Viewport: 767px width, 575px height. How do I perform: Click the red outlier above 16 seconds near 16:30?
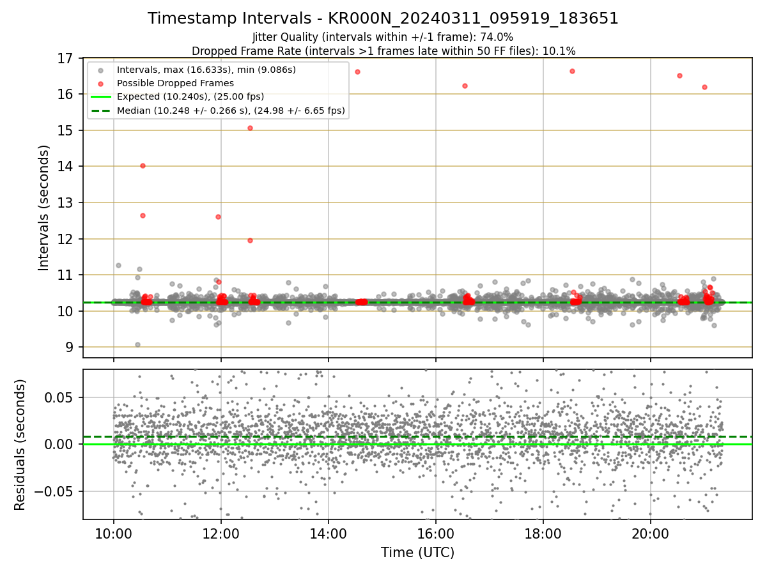coord(465,86)
